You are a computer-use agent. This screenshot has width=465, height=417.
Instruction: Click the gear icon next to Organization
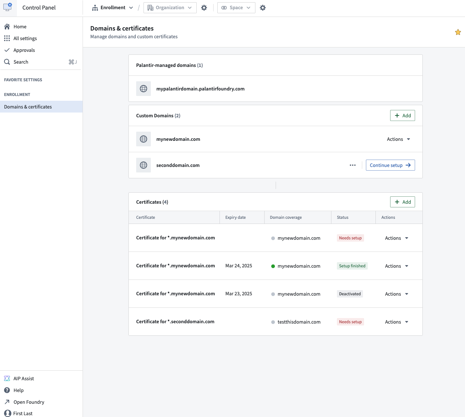tap(204, 8)
